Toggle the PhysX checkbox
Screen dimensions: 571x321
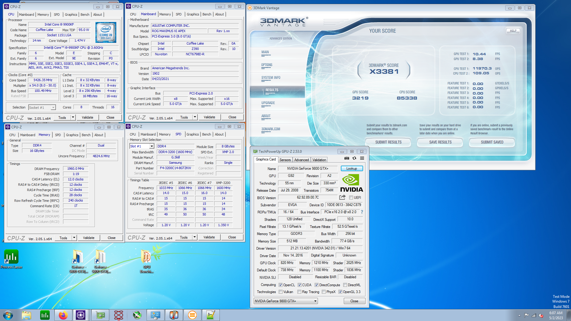pyautogui.click(x=324, y=292)
